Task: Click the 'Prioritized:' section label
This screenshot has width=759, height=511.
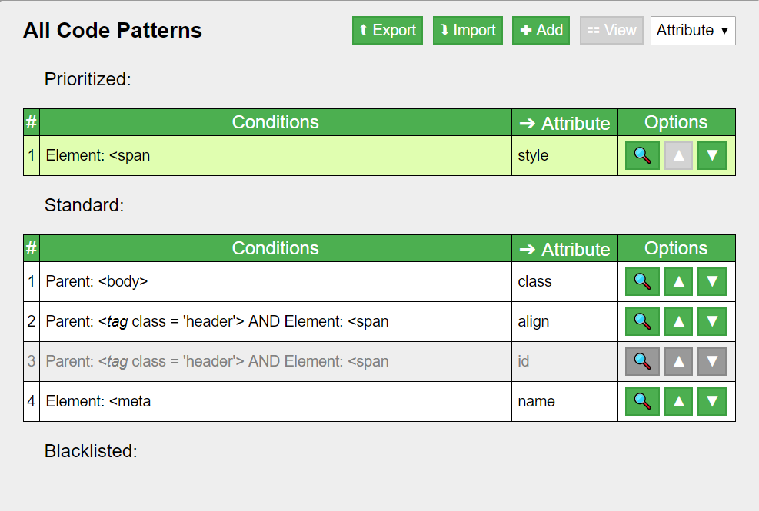Action: (x=88, y=79)
